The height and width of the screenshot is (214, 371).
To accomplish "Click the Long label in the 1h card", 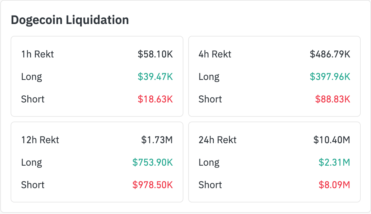I will (32, 77).
